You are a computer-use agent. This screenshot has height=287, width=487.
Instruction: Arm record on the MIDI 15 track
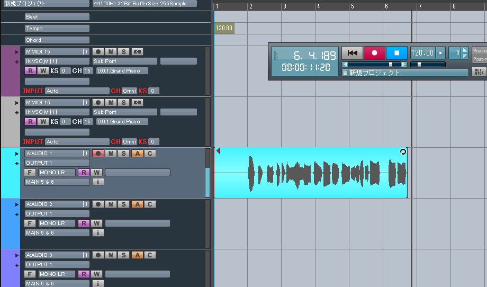[x=98, y=51]
